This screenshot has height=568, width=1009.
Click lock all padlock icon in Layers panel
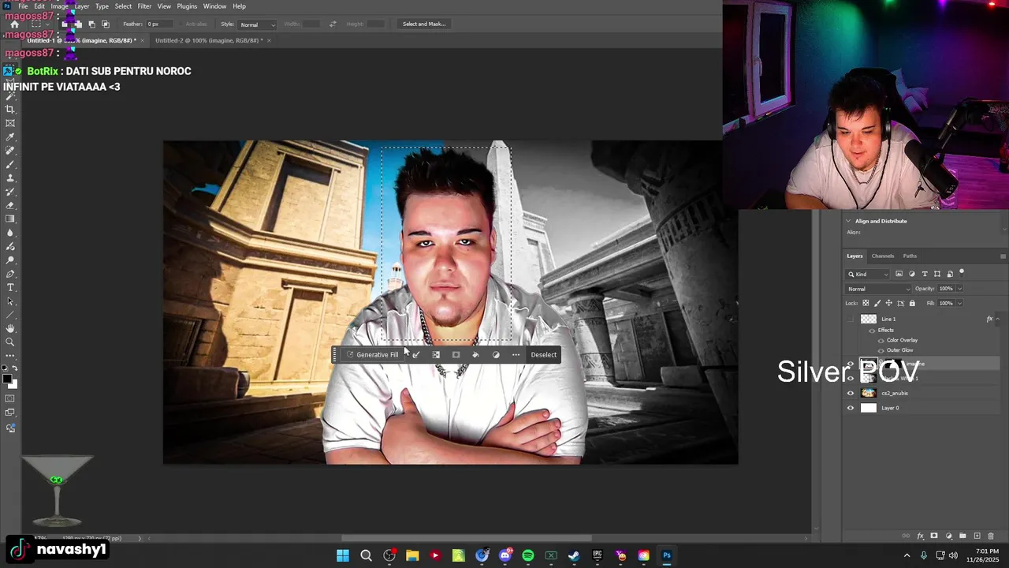912,303
